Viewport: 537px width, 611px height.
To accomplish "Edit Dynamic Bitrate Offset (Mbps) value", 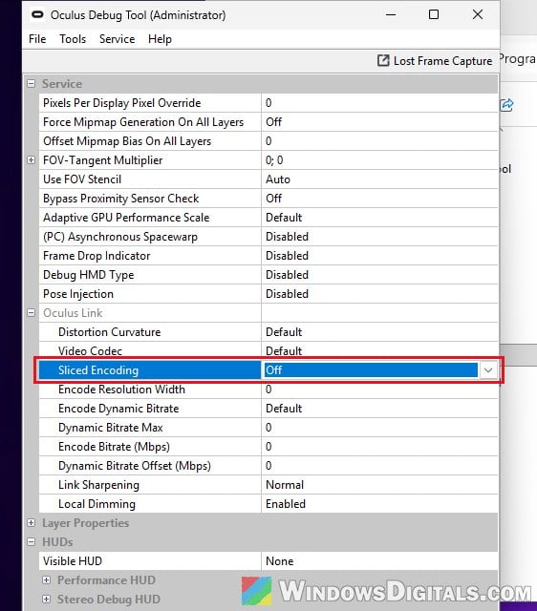I will pos(379,466).
